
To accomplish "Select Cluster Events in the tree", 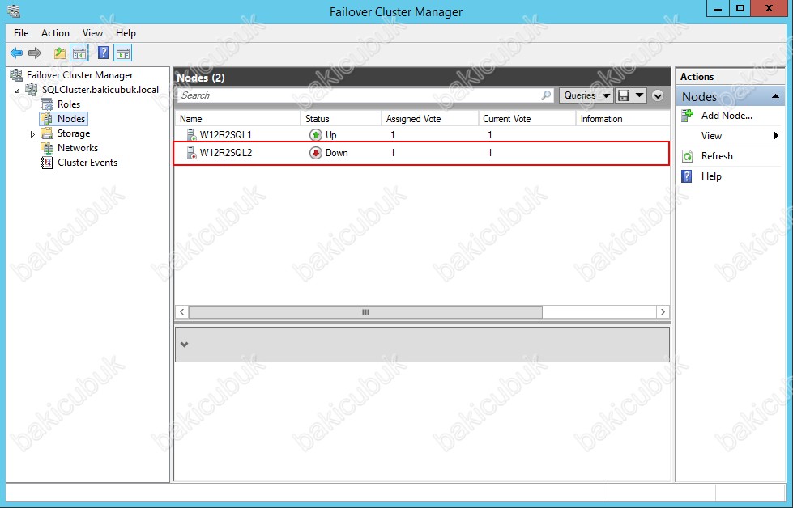I will coord(87,163).
